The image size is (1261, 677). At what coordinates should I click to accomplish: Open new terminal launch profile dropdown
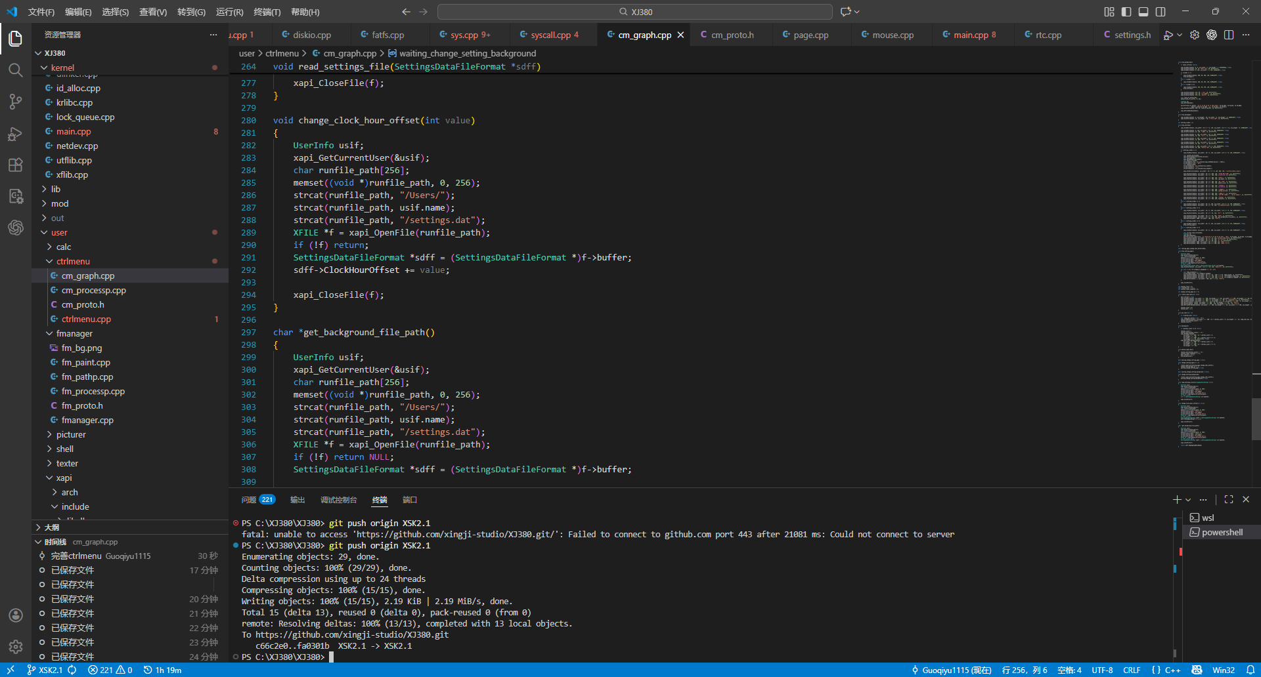[1188, 500]
